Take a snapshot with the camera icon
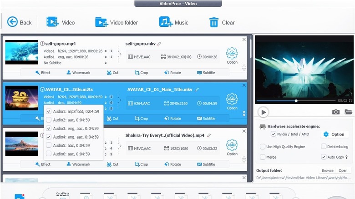 [336, 112]
